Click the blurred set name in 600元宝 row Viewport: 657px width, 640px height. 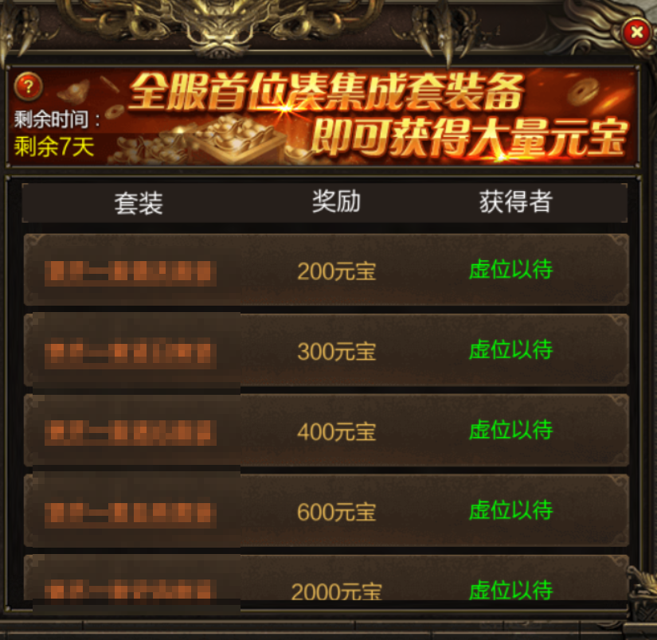pos(131,514)
